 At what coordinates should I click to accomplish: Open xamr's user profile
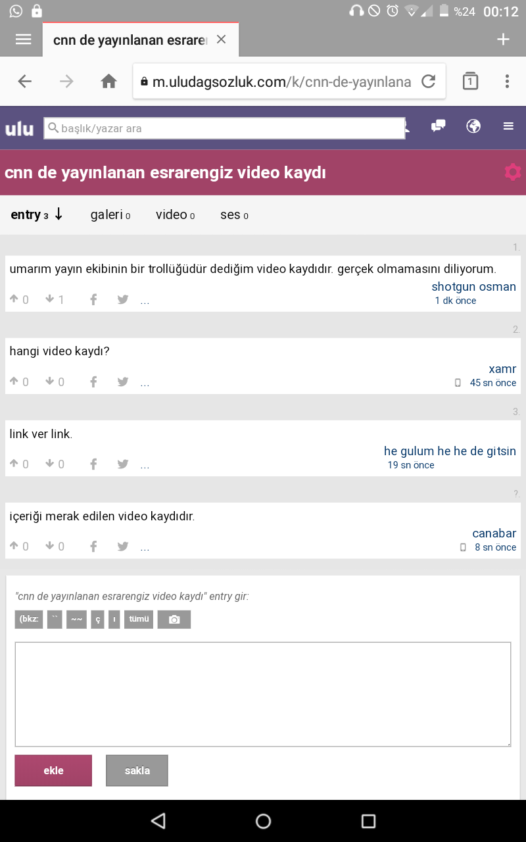point(502,369)
